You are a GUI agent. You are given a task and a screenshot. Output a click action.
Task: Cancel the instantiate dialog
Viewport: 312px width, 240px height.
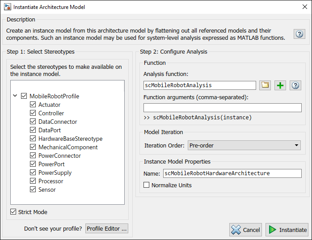click(x=245, y=230)
